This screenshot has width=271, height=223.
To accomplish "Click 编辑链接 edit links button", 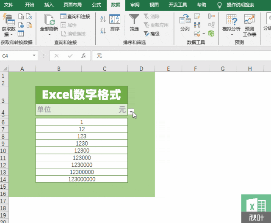I will click(73, 34).
